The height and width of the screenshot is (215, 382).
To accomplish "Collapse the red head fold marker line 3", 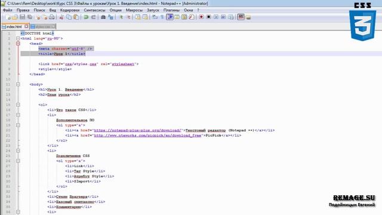I will point(18,44).
